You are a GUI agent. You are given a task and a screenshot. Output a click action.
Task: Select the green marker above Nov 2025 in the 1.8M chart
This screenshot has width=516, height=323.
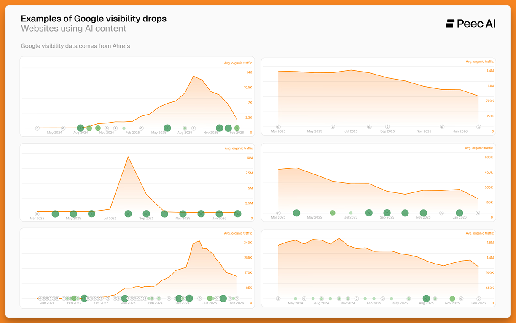(452, 299)
